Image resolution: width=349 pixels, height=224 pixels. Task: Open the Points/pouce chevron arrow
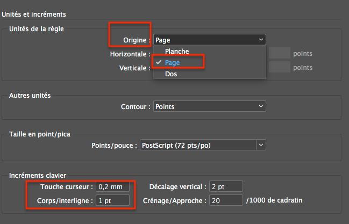pos(261,145)
